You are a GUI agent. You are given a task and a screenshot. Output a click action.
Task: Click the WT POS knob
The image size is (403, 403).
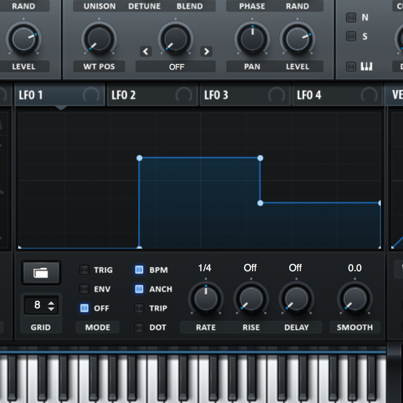99,39
